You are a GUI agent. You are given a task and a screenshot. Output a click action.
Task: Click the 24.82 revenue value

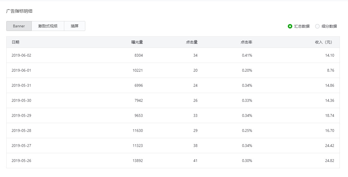[x=329, y=161]
